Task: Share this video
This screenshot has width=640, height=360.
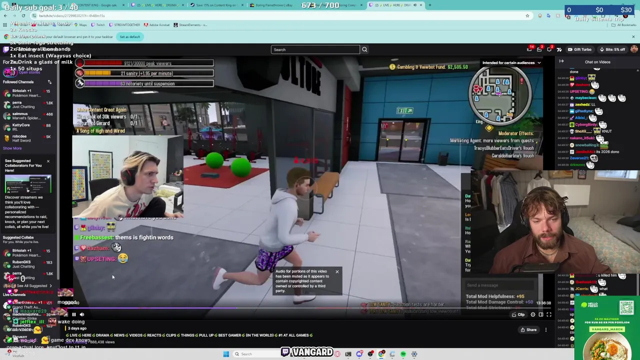Action: (x=528, y=329)
